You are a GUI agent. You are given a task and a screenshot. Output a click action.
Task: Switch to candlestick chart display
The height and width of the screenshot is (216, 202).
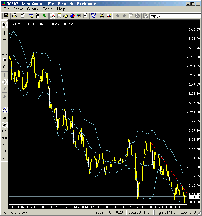[x=4, y=82]
